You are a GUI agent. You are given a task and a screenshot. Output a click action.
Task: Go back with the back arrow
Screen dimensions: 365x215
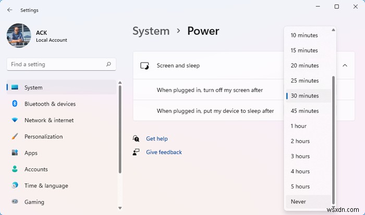pyautogui.click(x=9, y=10)
